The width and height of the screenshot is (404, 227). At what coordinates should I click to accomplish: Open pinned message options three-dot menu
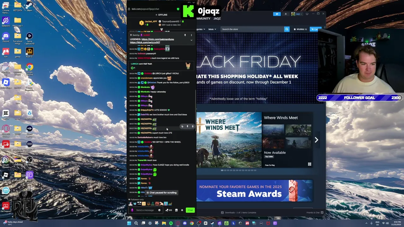tap(191, 35)
